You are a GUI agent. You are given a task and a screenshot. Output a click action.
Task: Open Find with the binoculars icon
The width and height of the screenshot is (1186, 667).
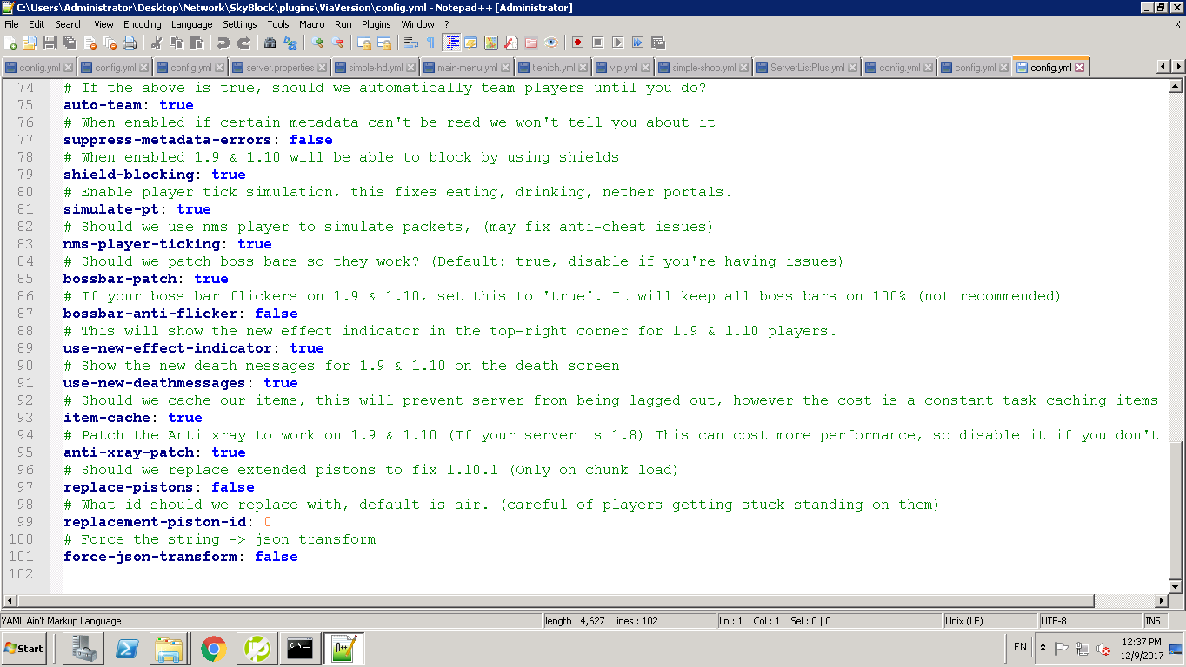(x=270, y=43)
